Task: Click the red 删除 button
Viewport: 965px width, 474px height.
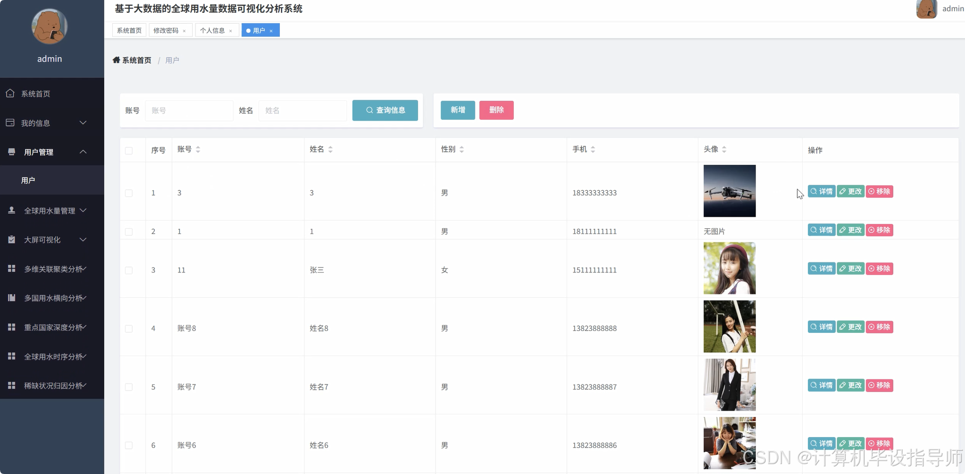Action: pyautogui.click(x=496, y=110)
